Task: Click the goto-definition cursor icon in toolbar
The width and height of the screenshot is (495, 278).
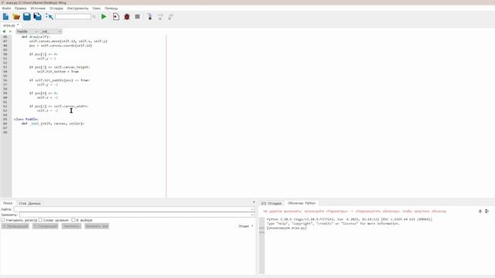Action: pos(49,17)
